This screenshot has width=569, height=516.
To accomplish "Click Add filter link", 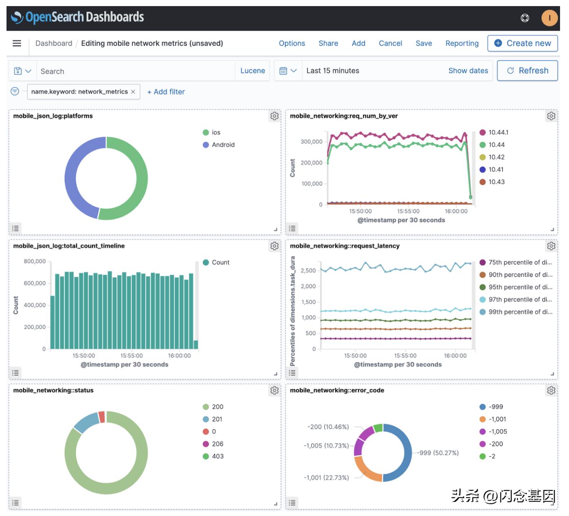I will click(166, 92).
